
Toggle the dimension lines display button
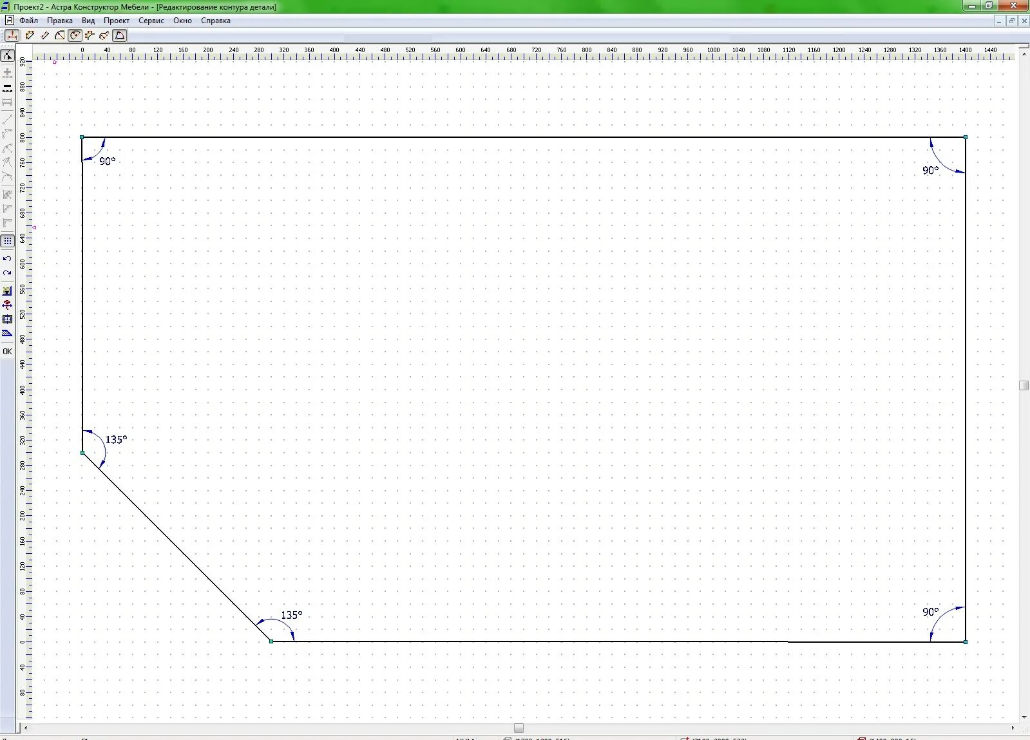(12, 35)
